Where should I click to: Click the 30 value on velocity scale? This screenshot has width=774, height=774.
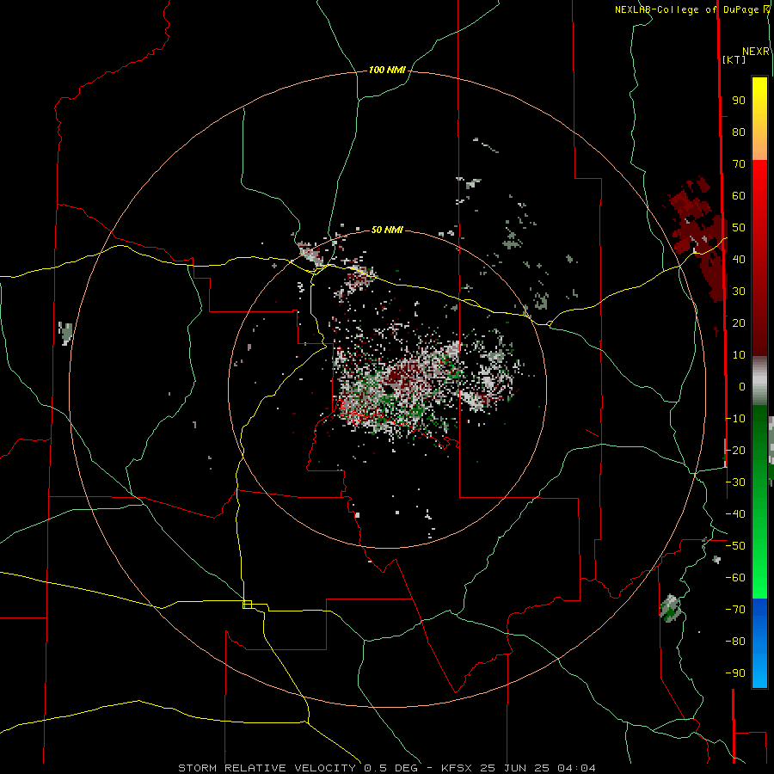click(739, 292)
